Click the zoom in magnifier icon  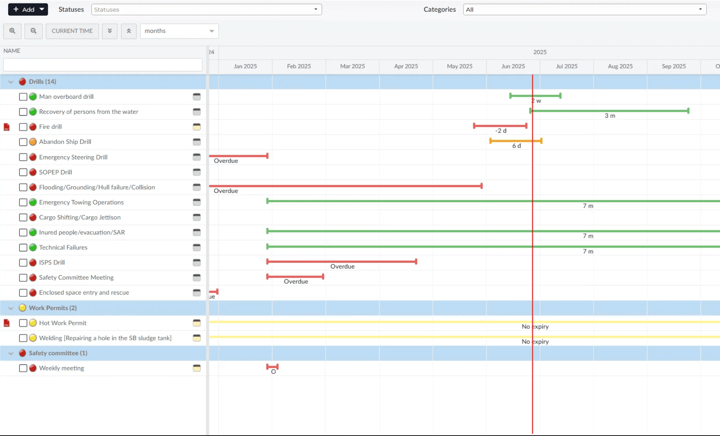click(x=12, y=31)
